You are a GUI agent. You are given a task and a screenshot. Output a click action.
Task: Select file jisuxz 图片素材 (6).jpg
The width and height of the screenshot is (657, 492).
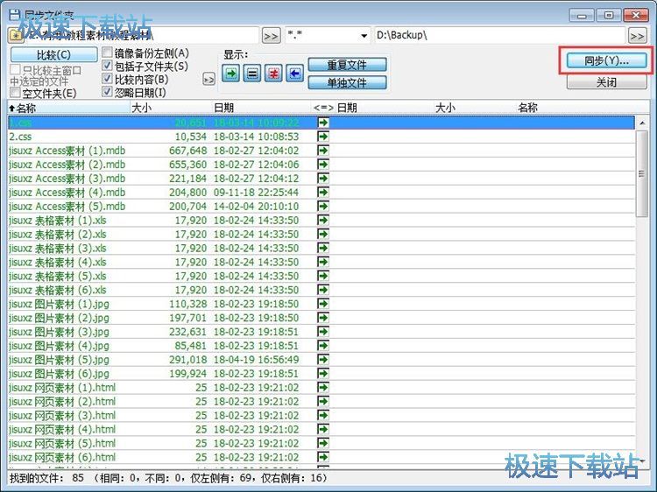click(x=59, y=374)
